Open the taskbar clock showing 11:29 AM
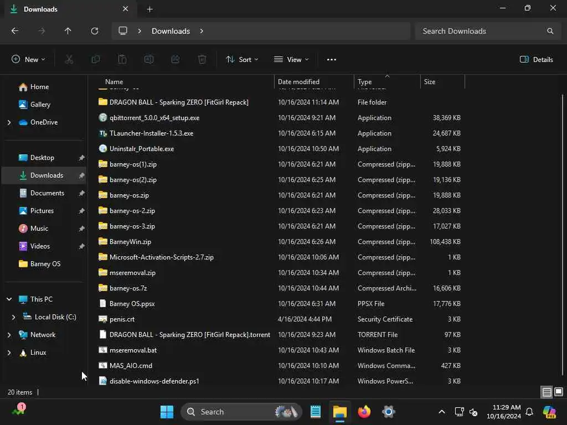Screen dimensions: 567x425 [x=504, y=412]
